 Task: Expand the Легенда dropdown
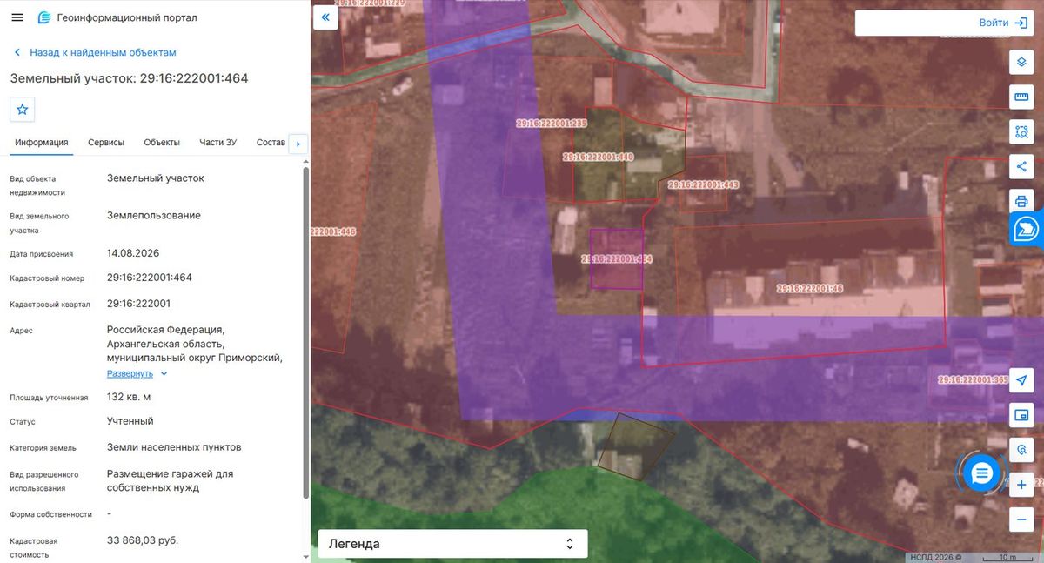[x=452, y=544]
